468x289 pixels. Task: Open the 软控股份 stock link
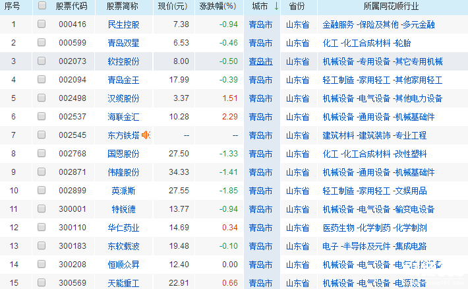pyautogui.click(x=123, y=61)
